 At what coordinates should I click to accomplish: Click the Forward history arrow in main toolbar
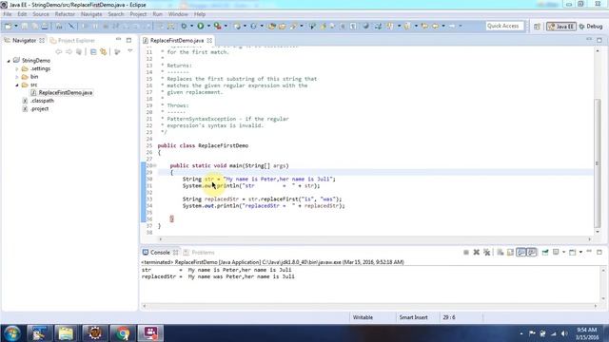tap(452, 26)
